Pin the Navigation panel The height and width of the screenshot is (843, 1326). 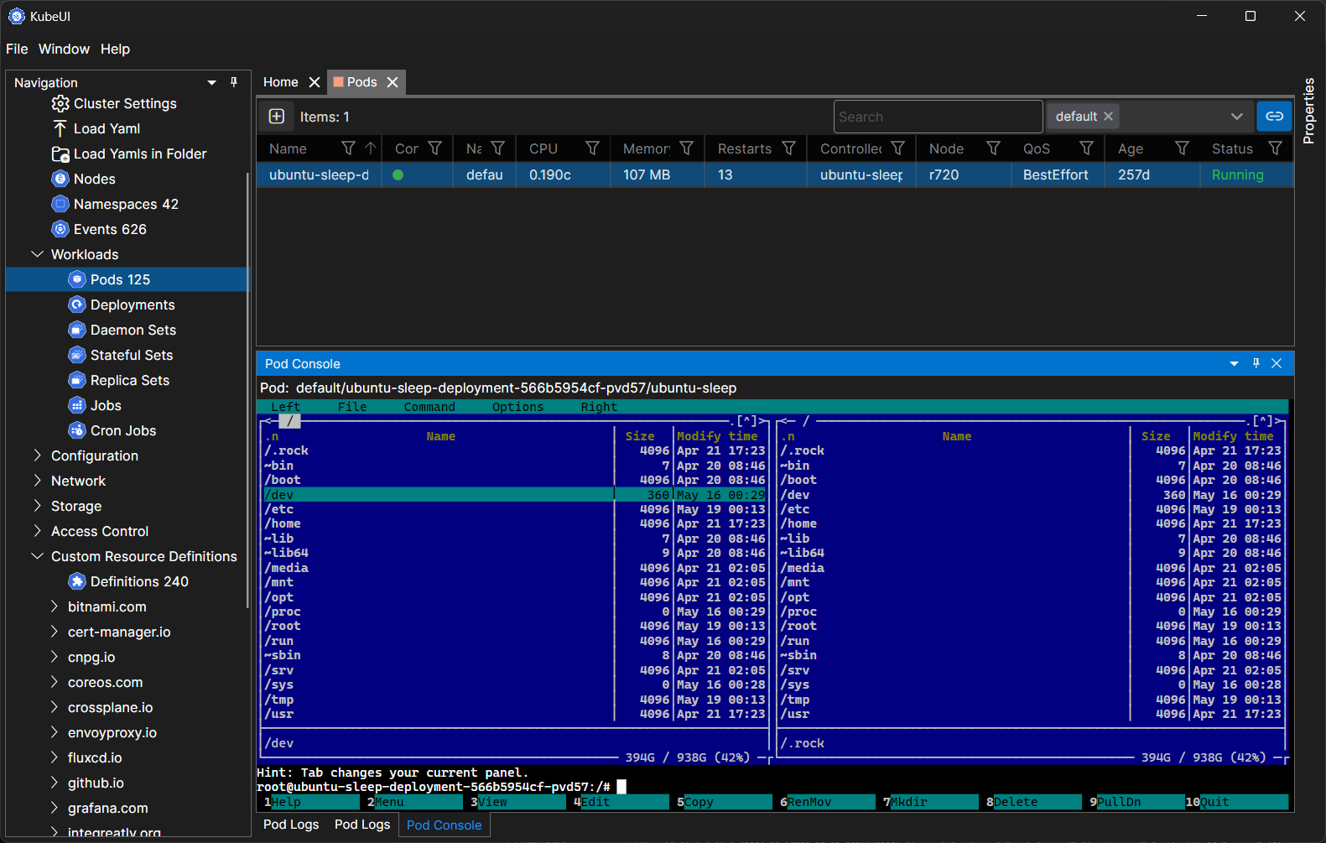(234, 82)
